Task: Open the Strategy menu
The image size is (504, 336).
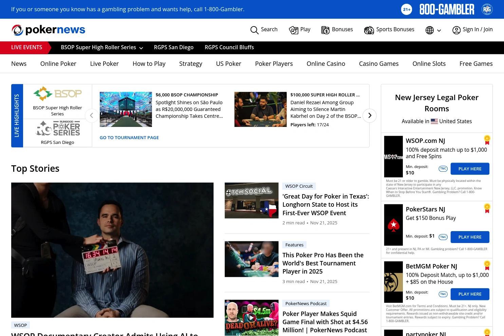Action: [x=191, y=64]
